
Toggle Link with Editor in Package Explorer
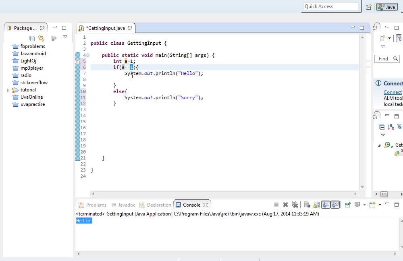coord(41,38)
